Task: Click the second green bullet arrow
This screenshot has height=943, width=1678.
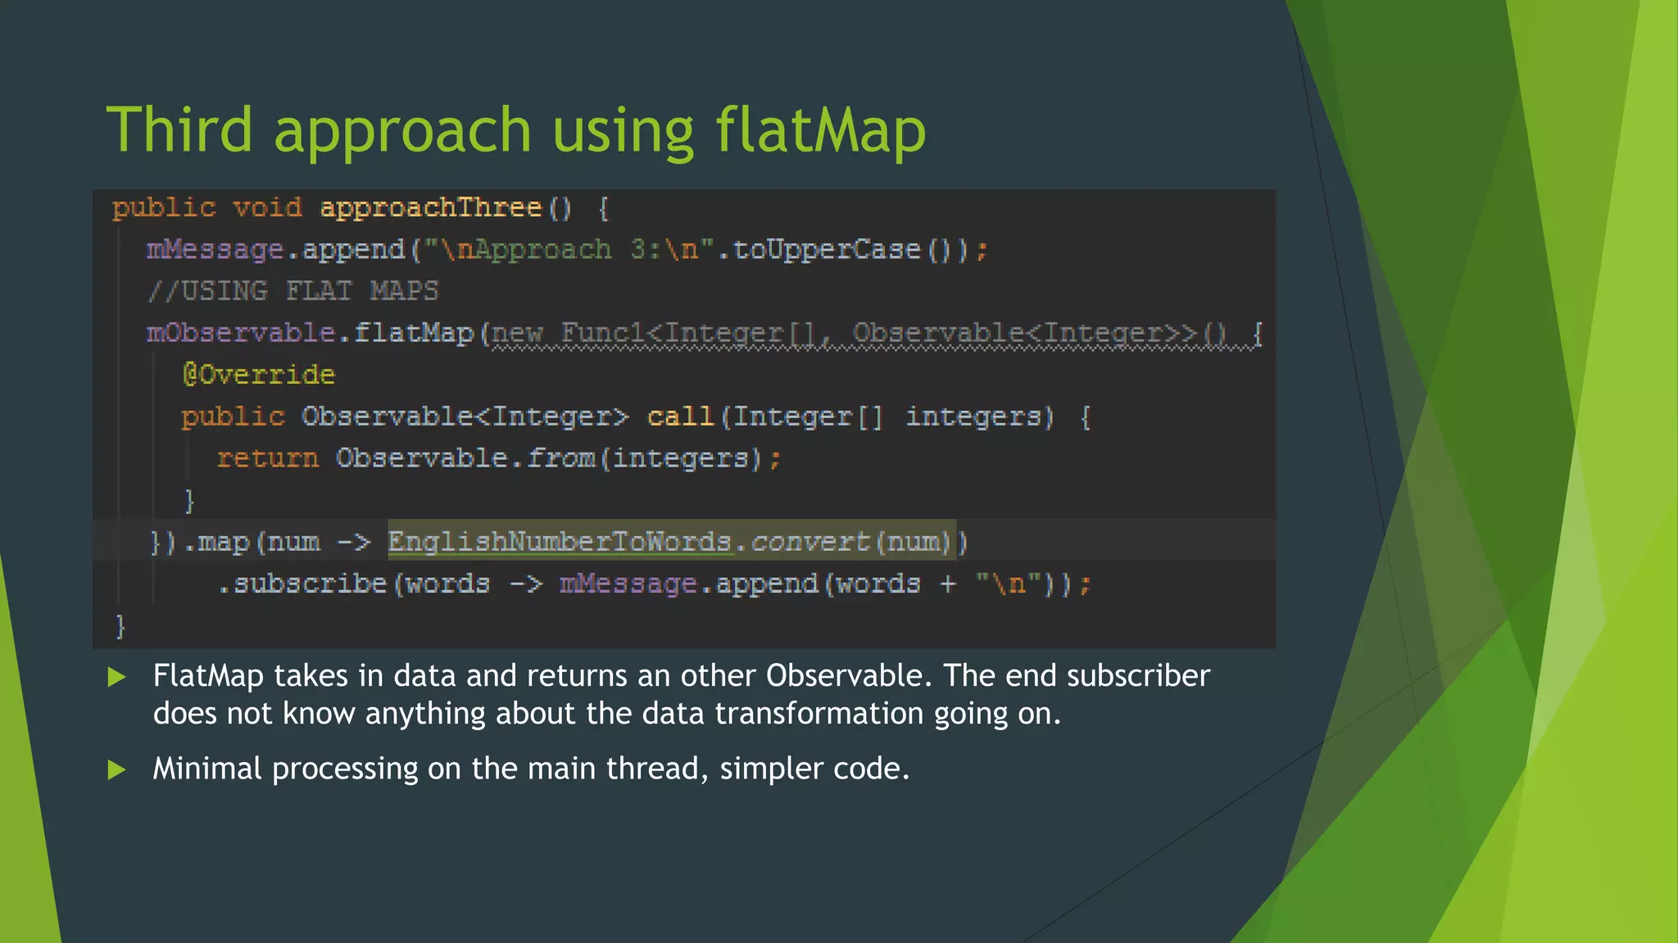Action: pos(117,769)
